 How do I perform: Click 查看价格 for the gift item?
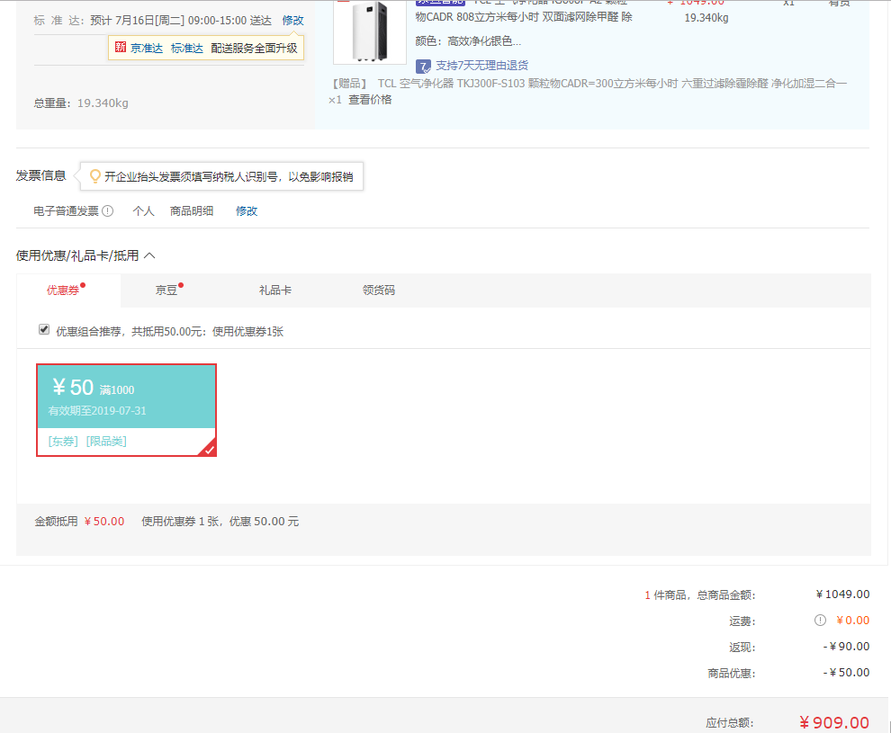(370, 100)
